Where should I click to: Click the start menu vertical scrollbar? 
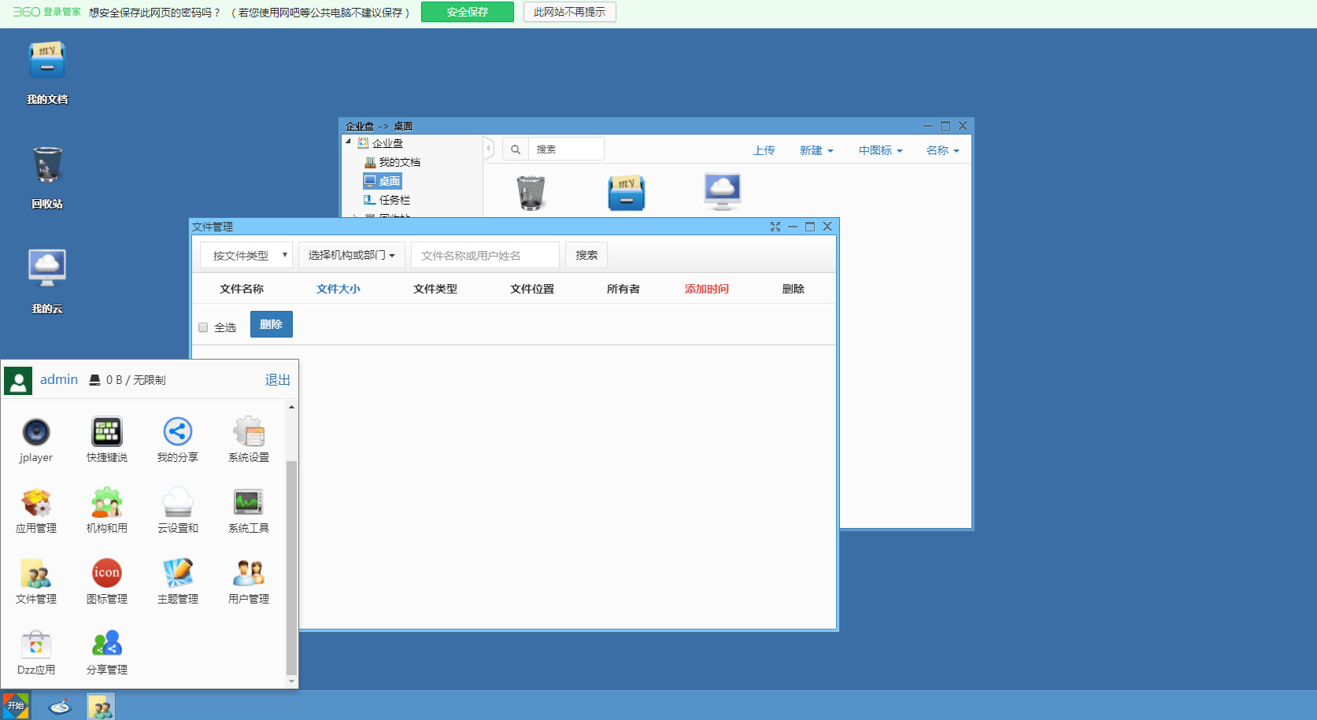(291, 567)
